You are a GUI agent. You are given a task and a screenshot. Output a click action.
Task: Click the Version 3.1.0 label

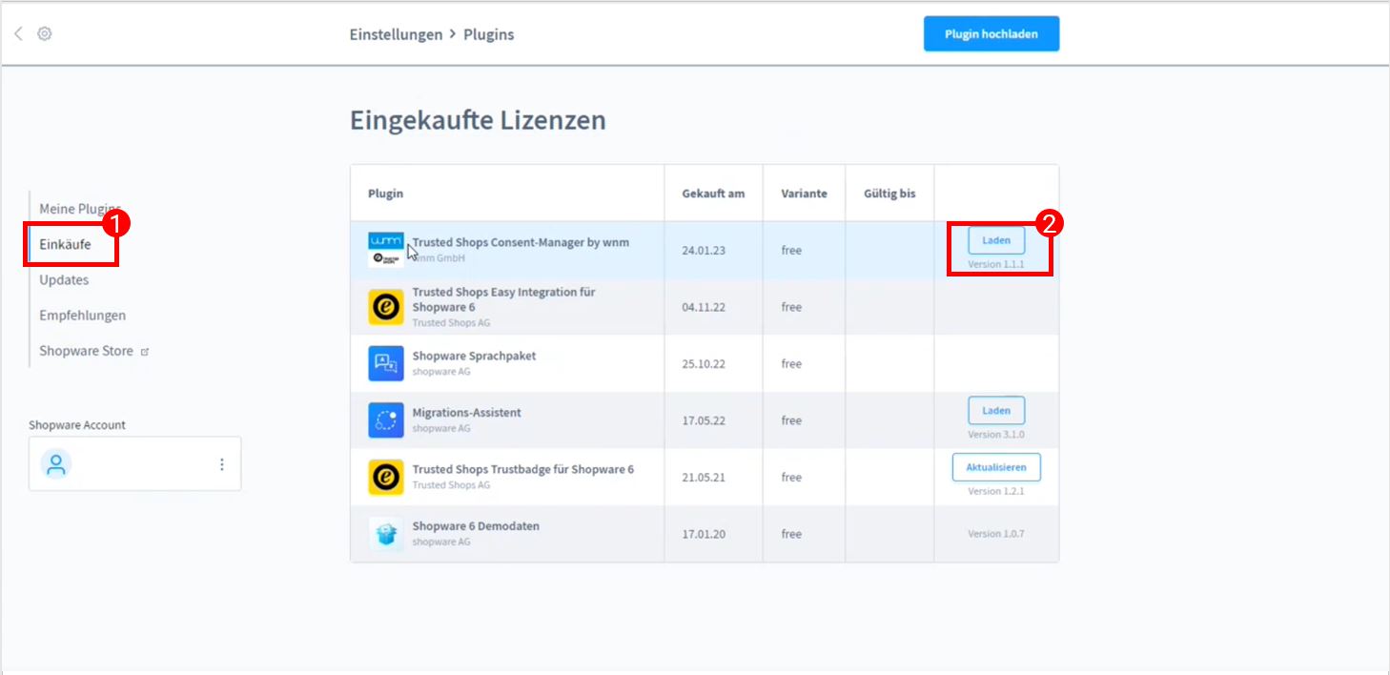click(x=996, y=435)
